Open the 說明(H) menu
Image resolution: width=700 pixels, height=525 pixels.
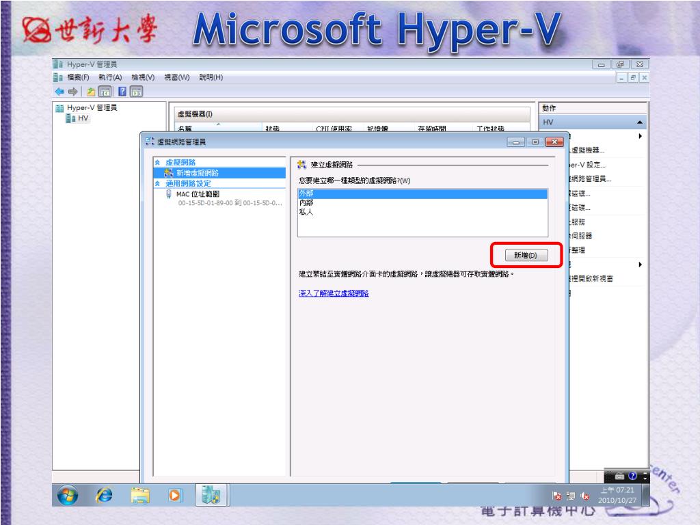211,77
